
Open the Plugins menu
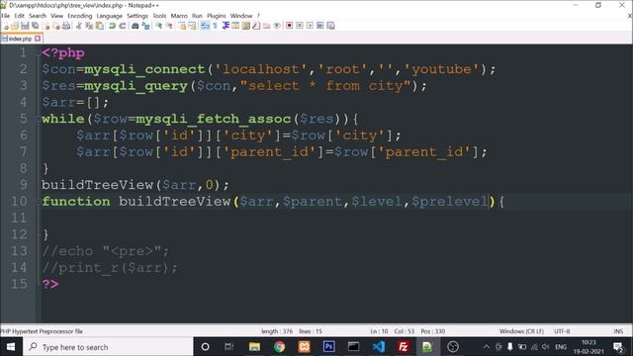pos(217,16)
